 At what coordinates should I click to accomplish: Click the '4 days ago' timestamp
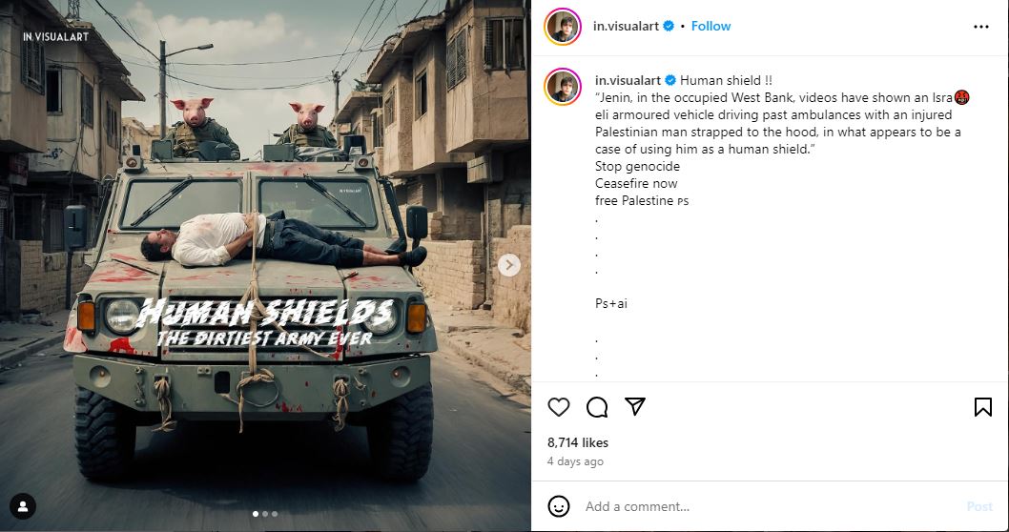pyautogui.click(x=575, y=461)
